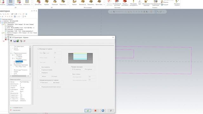Image resolution: width=203 pixels, height=114 pixels.
Task: Choose the Проекция 3D toolpath icon
Action: 55,3
